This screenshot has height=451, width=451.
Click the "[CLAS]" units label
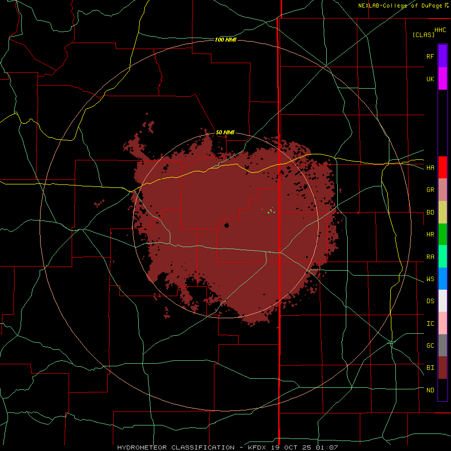423,35
